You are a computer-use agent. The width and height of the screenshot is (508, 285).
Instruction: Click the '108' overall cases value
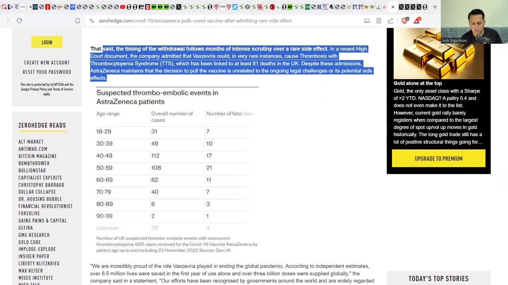156,168
